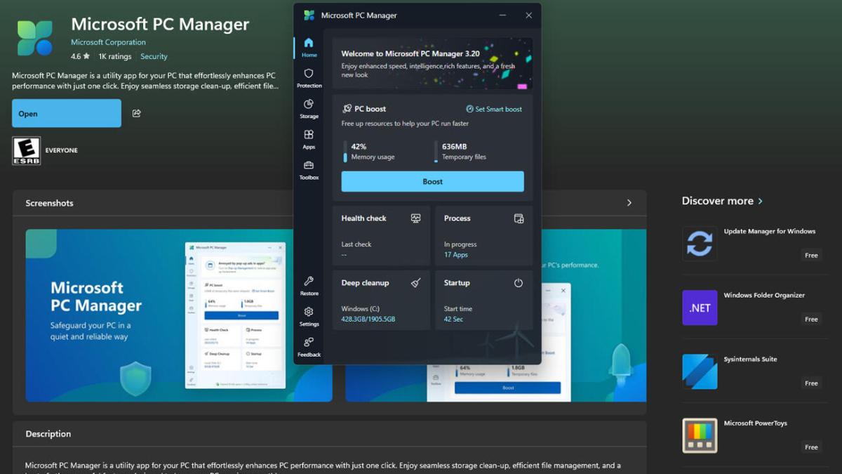This screenshot has height=474, width=842.
Task: Click the Last check text in Health check
Action: point(356,244)
